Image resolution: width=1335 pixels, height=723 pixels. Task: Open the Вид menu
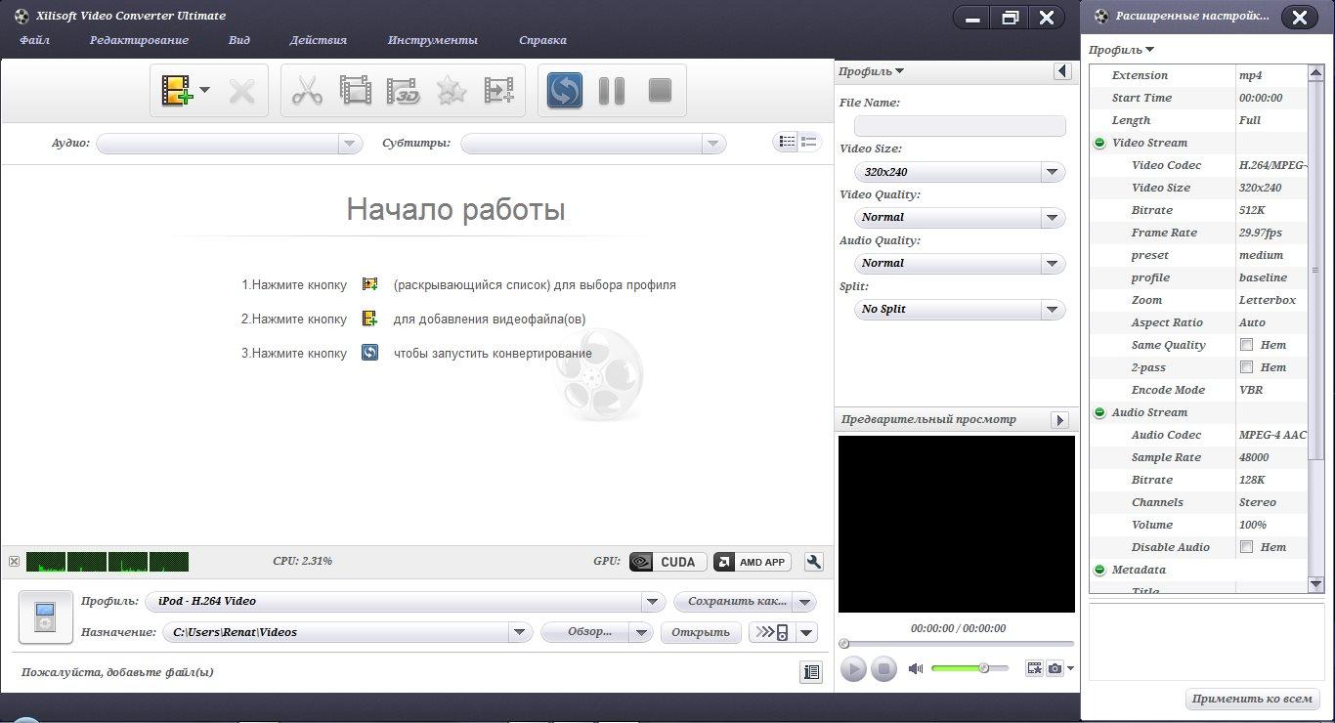(x=239, y=40)
